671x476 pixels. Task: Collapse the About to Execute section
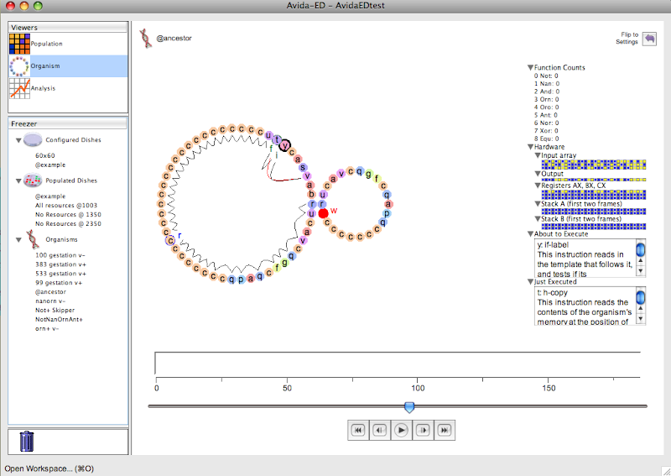click(x=530, y=234)
